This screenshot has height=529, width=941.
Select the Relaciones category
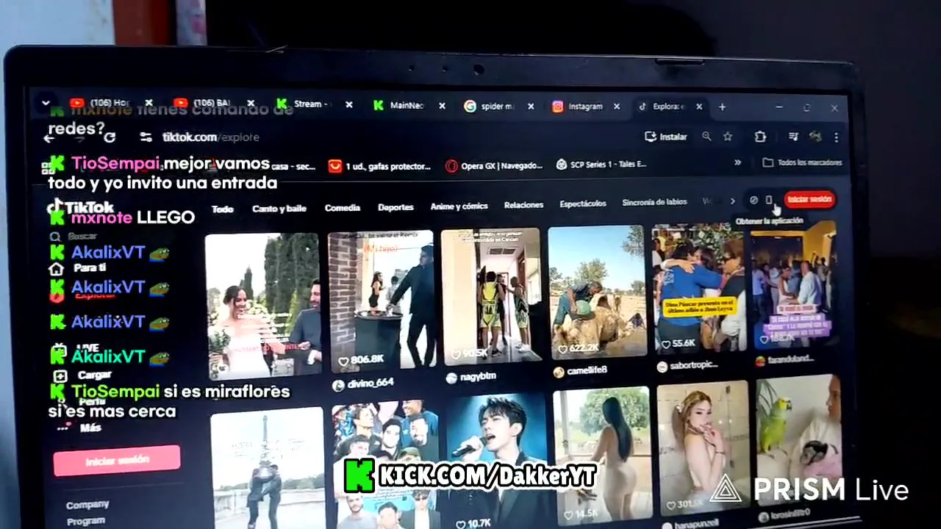523,205
